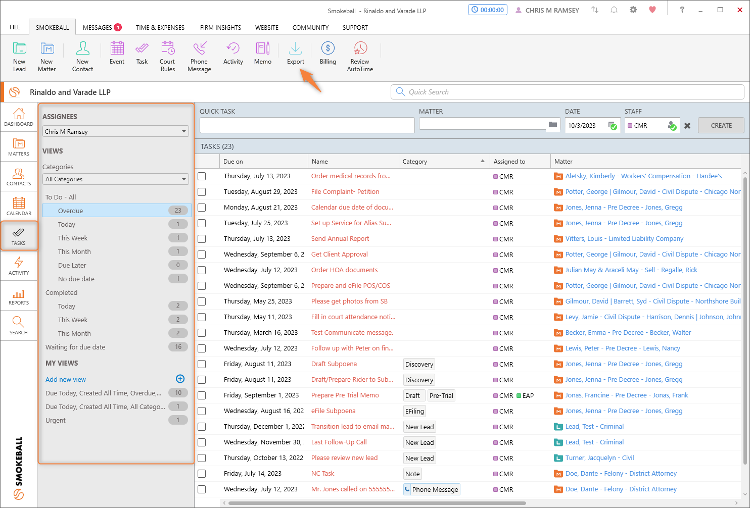
Task: Open Billing from the ribbon
Action: click(x=327, y=53)
